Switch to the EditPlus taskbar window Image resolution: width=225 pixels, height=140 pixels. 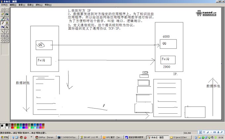pyautogui.click(x=45, y=137)
